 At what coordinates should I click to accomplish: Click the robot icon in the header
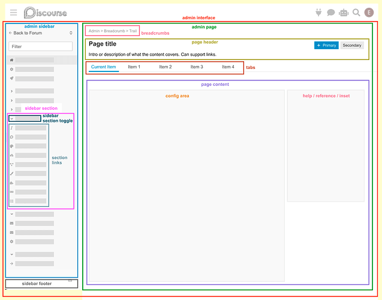click(344, 13)
